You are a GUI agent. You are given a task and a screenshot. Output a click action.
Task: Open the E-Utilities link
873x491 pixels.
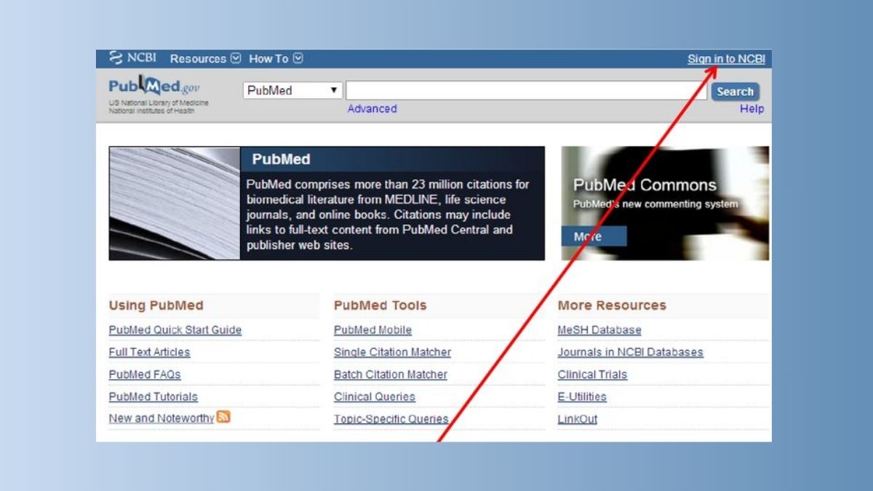point(582,396)
